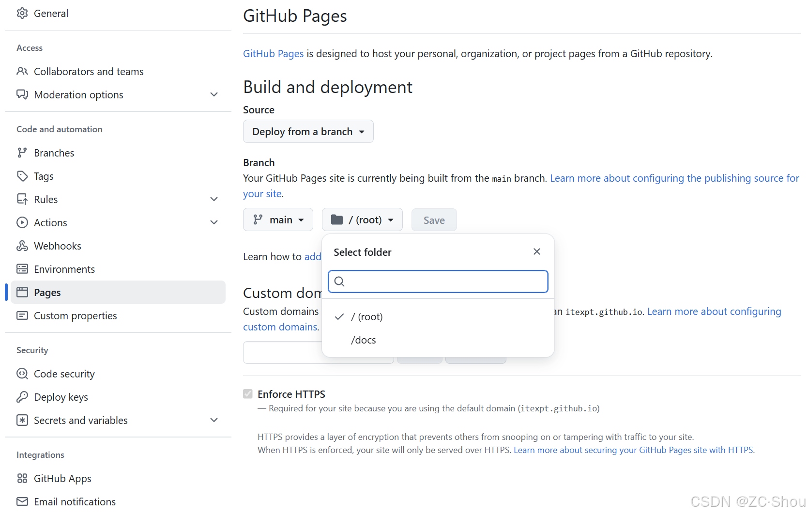The image size is (808, 516).
Task: Expand the Secrets and variables section
Action: [214, 420]
